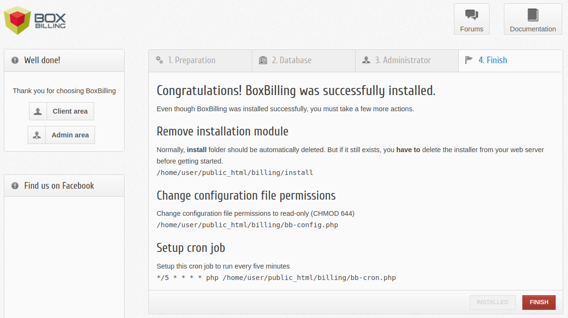Image resolution: width=568 pixels, height=318 pixels.
Task: Click the disabled INSTALLED button
Action: (492, 302)
